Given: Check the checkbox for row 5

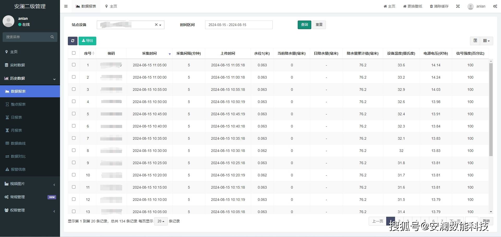Looking at the screenshot, I should [74, 114].
